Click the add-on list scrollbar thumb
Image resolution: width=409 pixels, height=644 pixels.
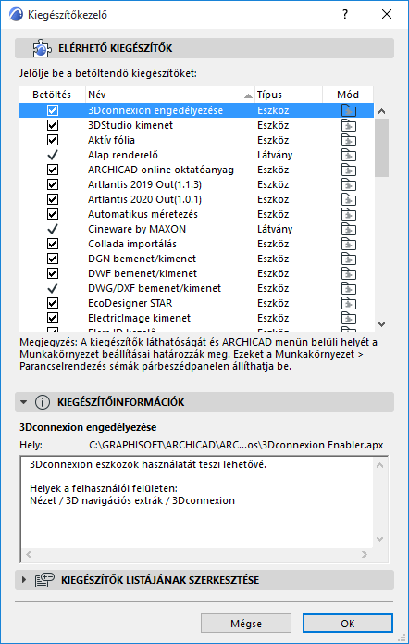pos(381,148)
